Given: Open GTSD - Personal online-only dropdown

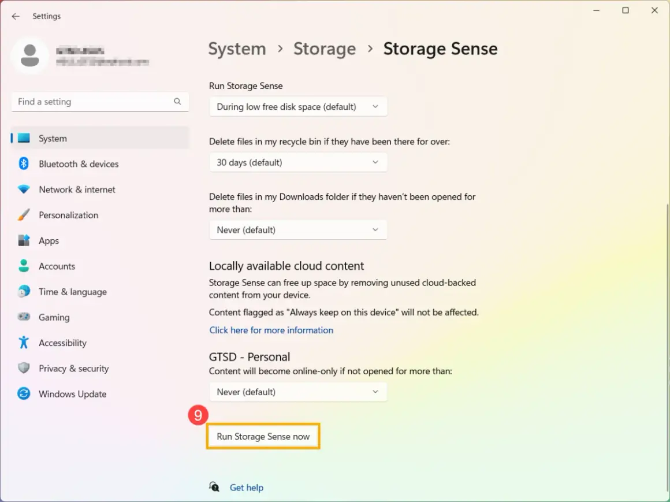Looking at the screenshot, I should click(x=298, y=392).
